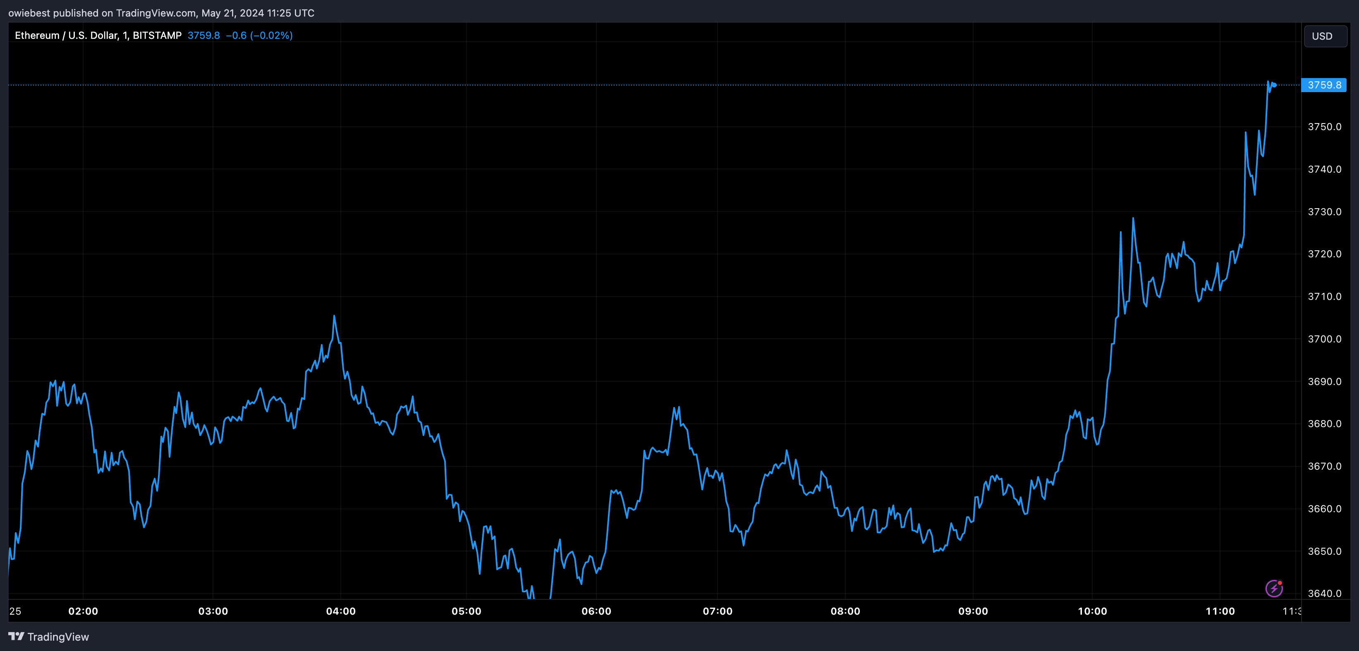The height and width of the screenshot is (651, 1359).
Task: Click the 3750.0 price axis label
Action: (x=1324, y=126)
